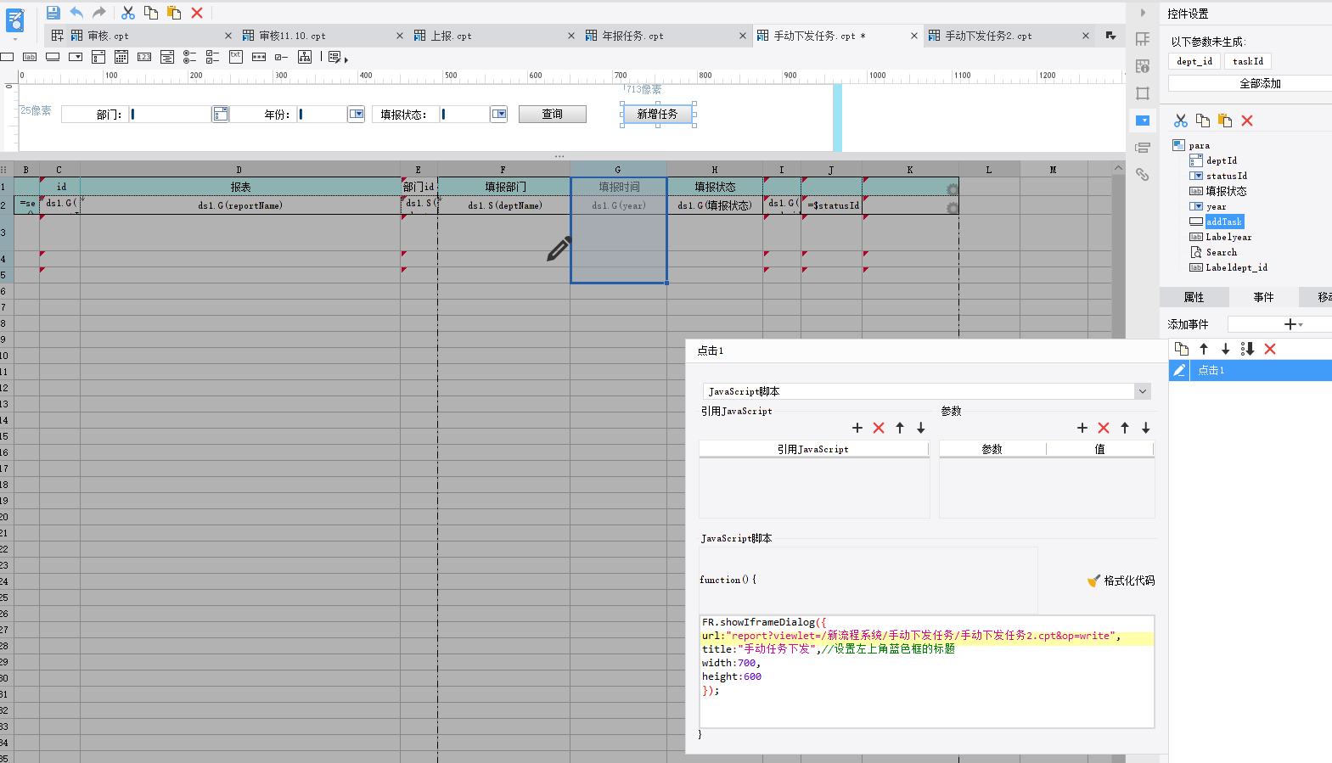Add a date widget from the widget toolbar
Screen dimensions: 1332x763
pos(121,57)
